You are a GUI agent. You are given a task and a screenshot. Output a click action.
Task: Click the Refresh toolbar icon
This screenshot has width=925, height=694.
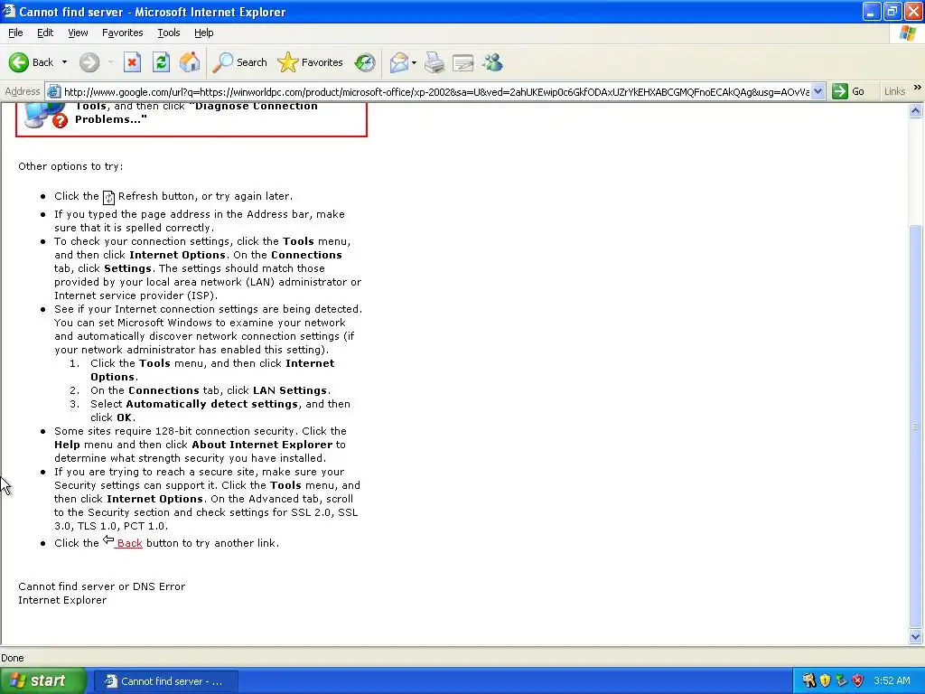click(161, 62)
